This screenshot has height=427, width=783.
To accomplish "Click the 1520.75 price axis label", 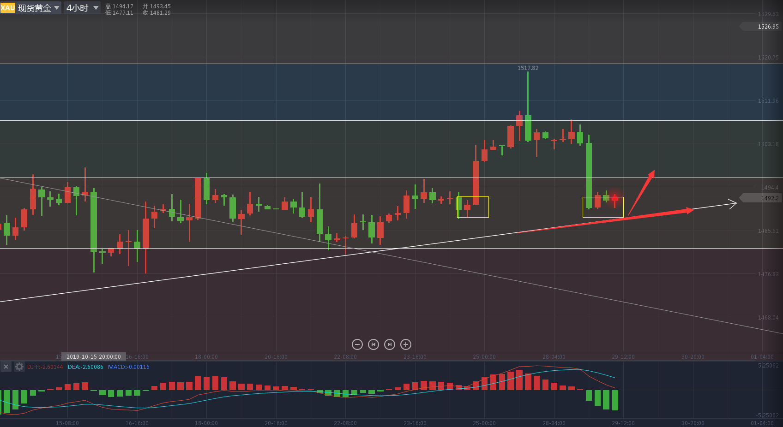I will click(x=768, y=58).
